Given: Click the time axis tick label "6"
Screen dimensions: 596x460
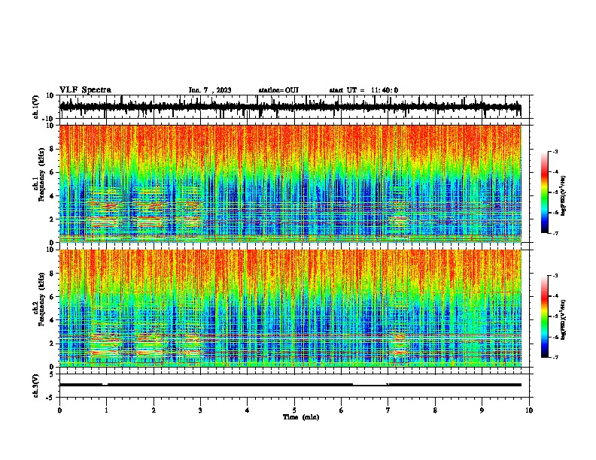Looking at the screenshot, I should point(342,410).
